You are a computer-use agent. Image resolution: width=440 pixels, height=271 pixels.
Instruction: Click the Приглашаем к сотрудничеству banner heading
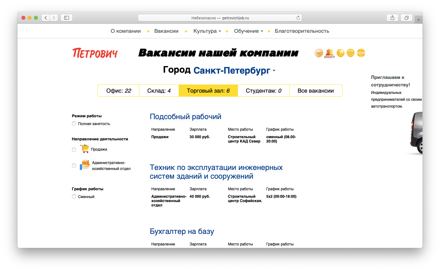(390, 81)
